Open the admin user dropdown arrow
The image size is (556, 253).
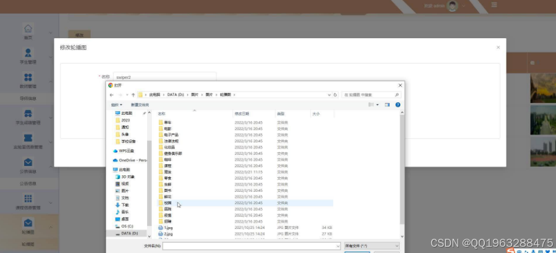tap(463, 6)
